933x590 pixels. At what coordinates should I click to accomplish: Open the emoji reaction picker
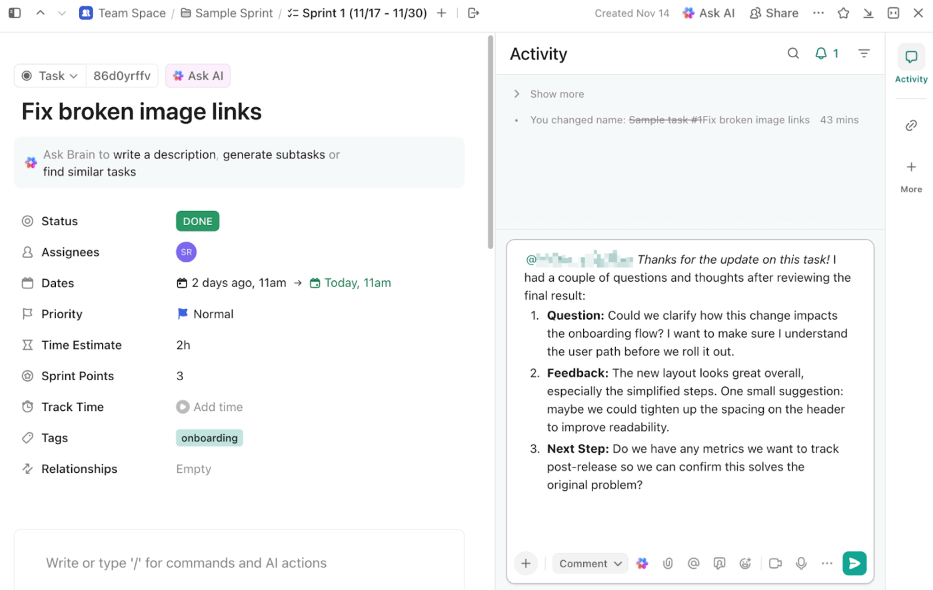(x=745, y=563)
